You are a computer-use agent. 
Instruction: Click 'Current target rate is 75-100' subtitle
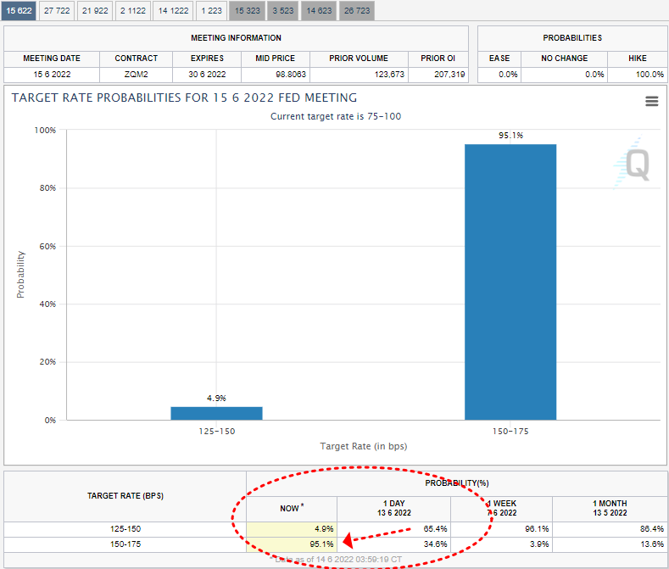coord(336,116)
